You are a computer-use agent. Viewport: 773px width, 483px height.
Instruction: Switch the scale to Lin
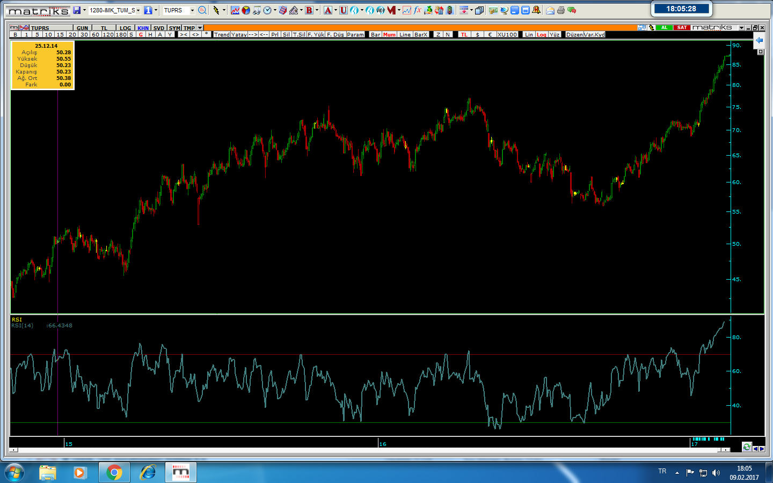pyautogui.click(x=529, y=34)
